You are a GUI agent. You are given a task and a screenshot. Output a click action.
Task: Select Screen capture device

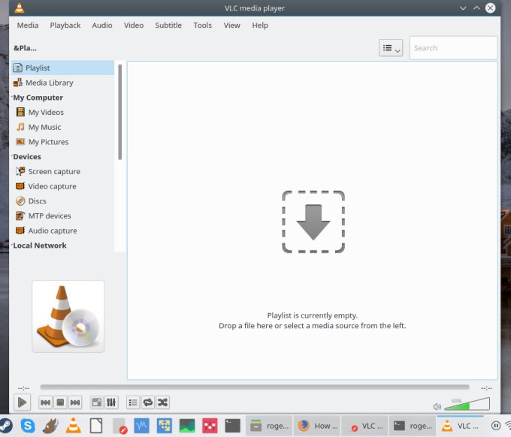54,171
